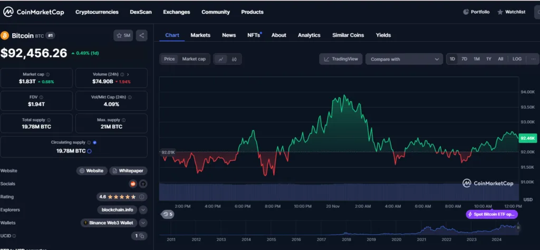Viewport: 540px width, 250px height.
Task: Open the Compare with dropdown
Action: (404, 59)
